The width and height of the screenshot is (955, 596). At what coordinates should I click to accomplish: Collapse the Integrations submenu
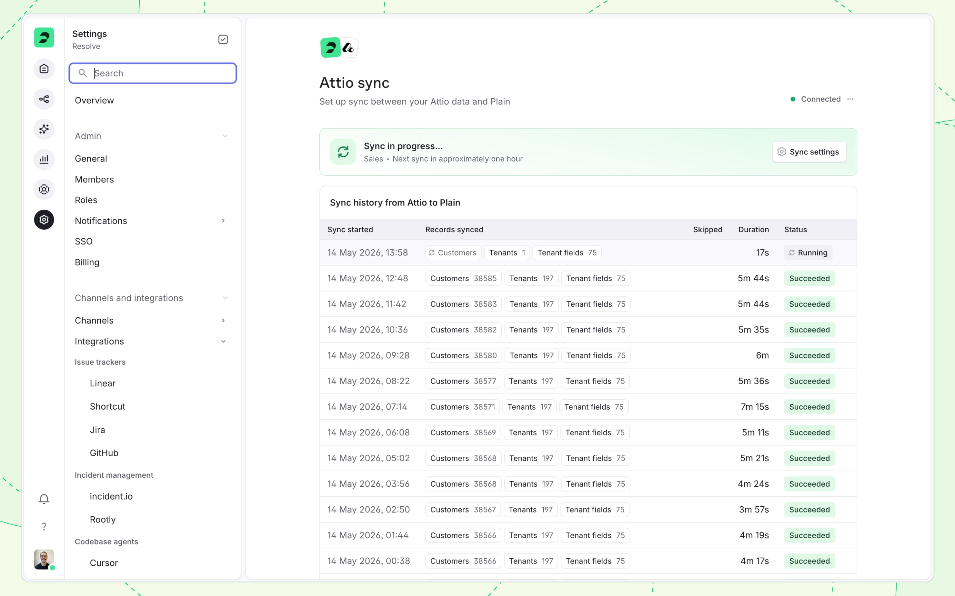coord(223,341)
